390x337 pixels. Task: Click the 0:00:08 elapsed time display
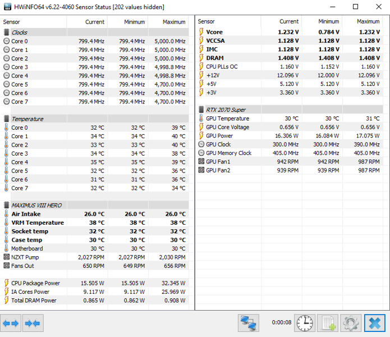click(x=281, y=322)
